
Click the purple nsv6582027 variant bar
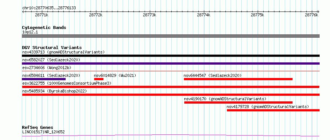(x=171, y=64)
